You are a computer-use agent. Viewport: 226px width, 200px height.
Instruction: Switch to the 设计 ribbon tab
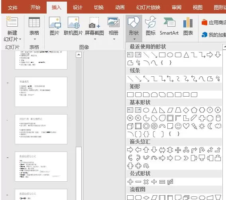point(78,7)
